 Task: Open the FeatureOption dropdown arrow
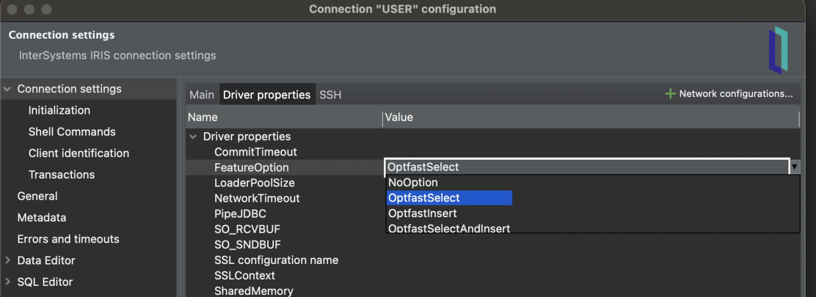coord(794,167)
